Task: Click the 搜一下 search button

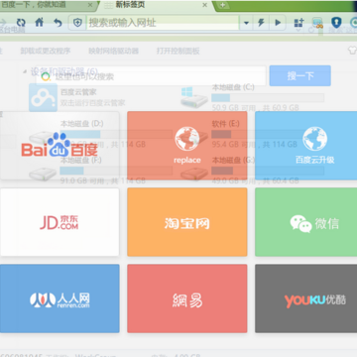Action: point(300,75)
